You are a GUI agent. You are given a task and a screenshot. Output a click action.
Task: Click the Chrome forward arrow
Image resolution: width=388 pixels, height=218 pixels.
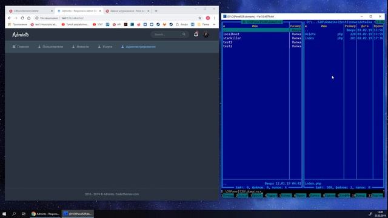pyautogui.click(x=16, y=18)
